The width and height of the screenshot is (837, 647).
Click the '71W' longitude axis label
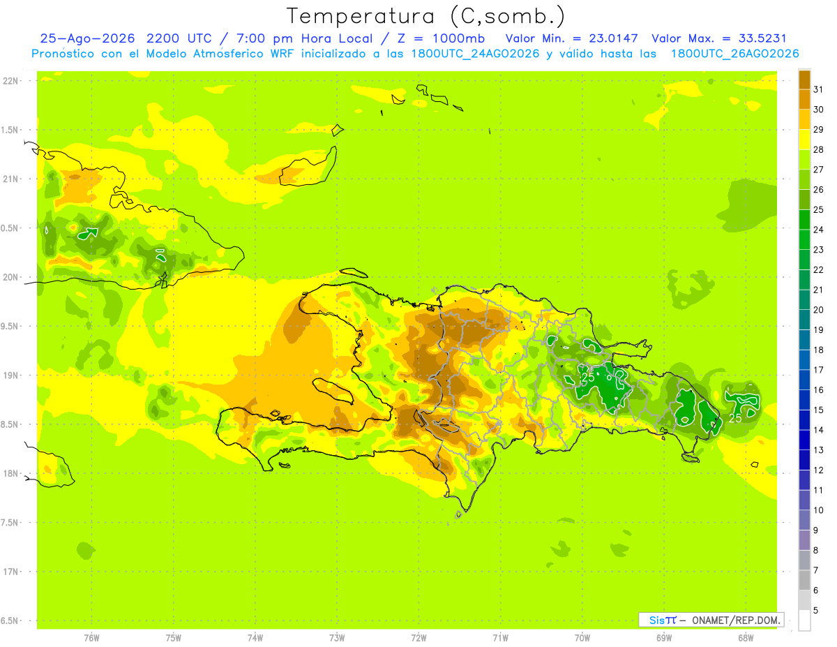[x=501, y=638]
